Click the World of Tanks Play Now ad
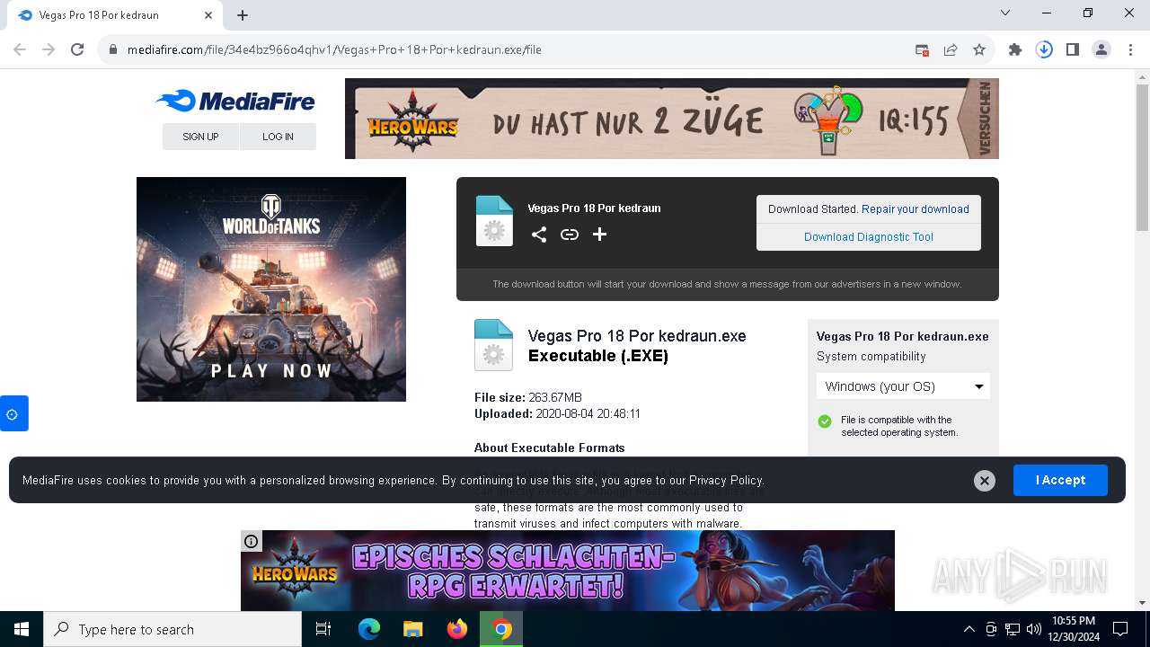Screen dimensions: 1150x647 pos(271,289)
